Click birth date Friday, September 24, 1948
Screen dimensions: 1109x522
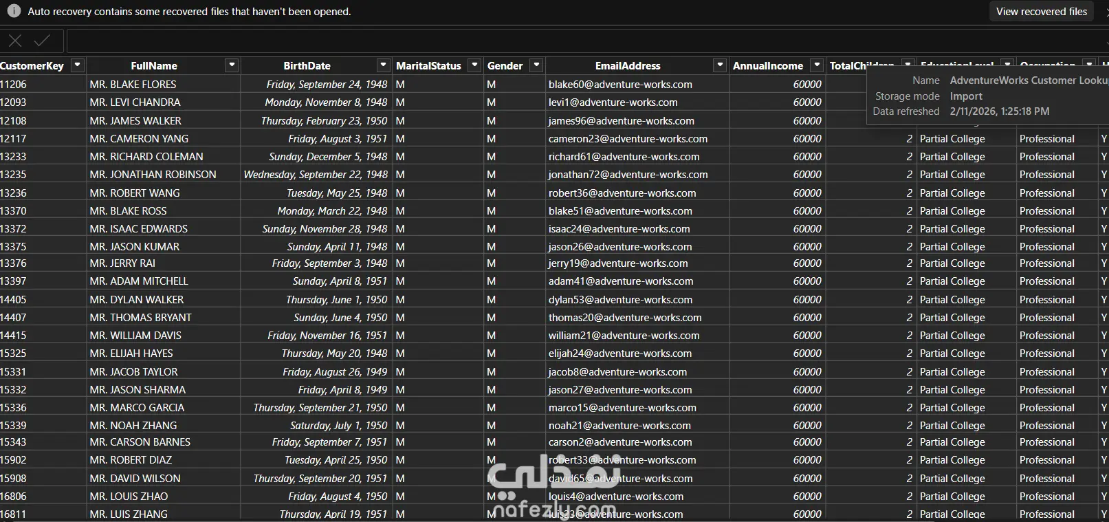click(x=327, y=84)
